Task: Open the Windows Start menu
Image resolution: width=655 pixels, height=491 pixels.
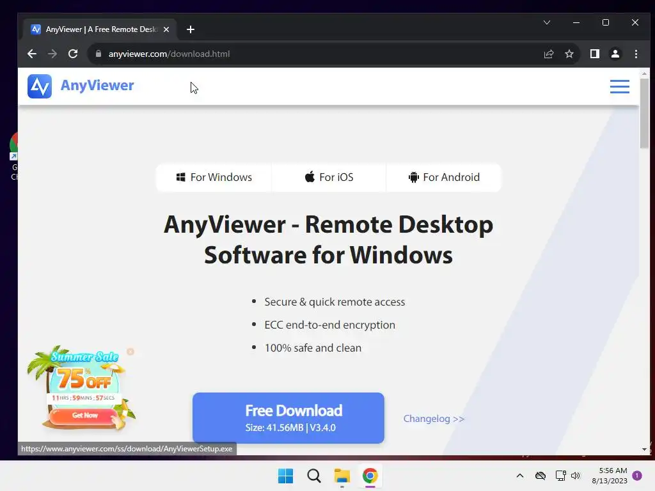Action: click(286, 476)
